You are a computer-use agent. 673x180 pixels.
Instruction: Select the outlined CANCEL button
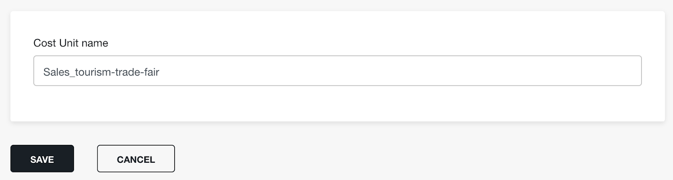pyautogui.click(x=136, y=159)
